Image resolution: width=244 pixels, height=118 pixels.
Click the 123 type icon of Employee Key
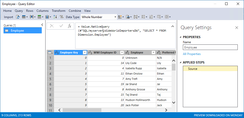pyautogui.click(x=57, y=53)
